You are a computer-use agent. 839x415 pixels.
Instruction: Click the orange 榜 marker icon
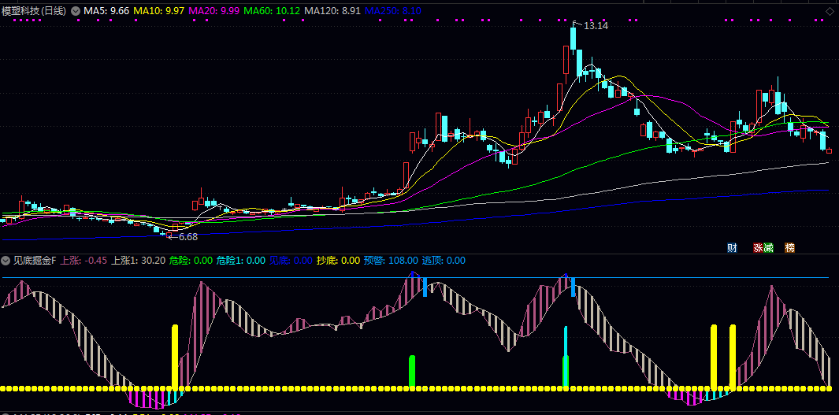[x=789, y=247]
